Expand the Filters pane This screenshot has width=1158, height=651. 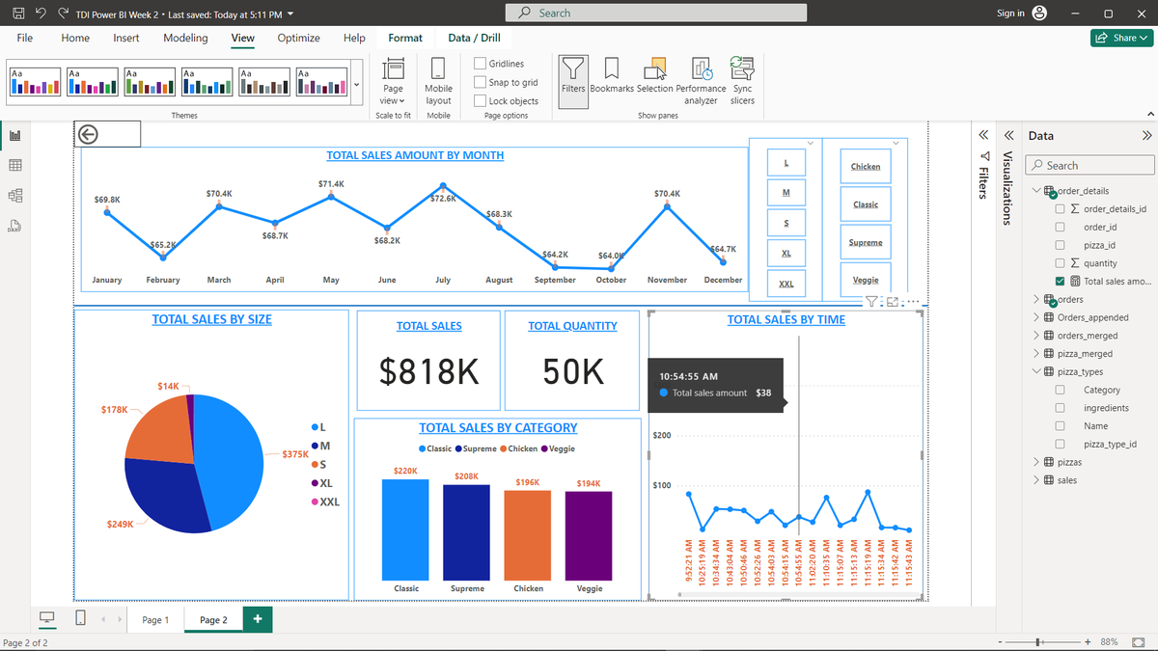tap(983, 135)
